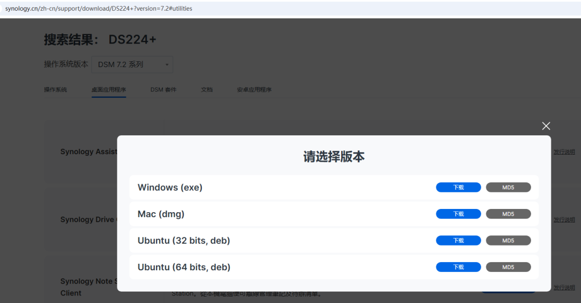Go to the 文档 tab
The image size is (581, 303).
coord(207,90)
